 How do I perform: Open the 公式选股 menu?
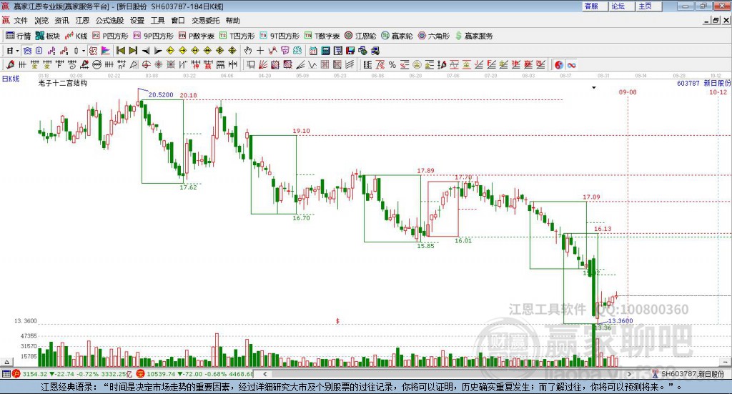(109, 21)
